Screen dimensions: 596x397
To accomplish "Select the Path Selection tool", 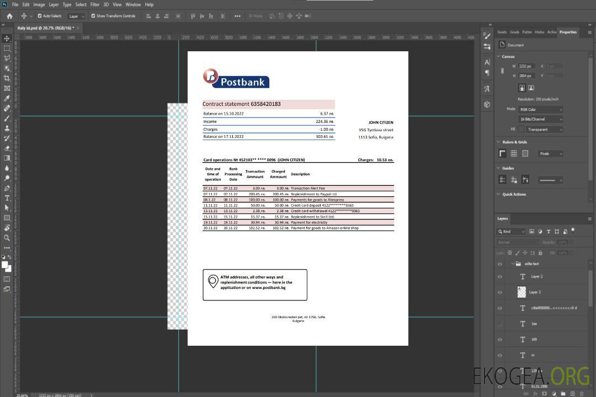I will coord(7,208).
